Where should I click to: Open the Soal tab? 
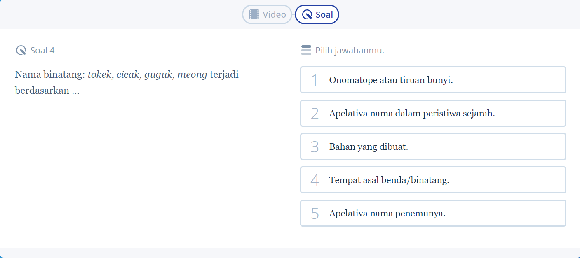tap(317, 14)
